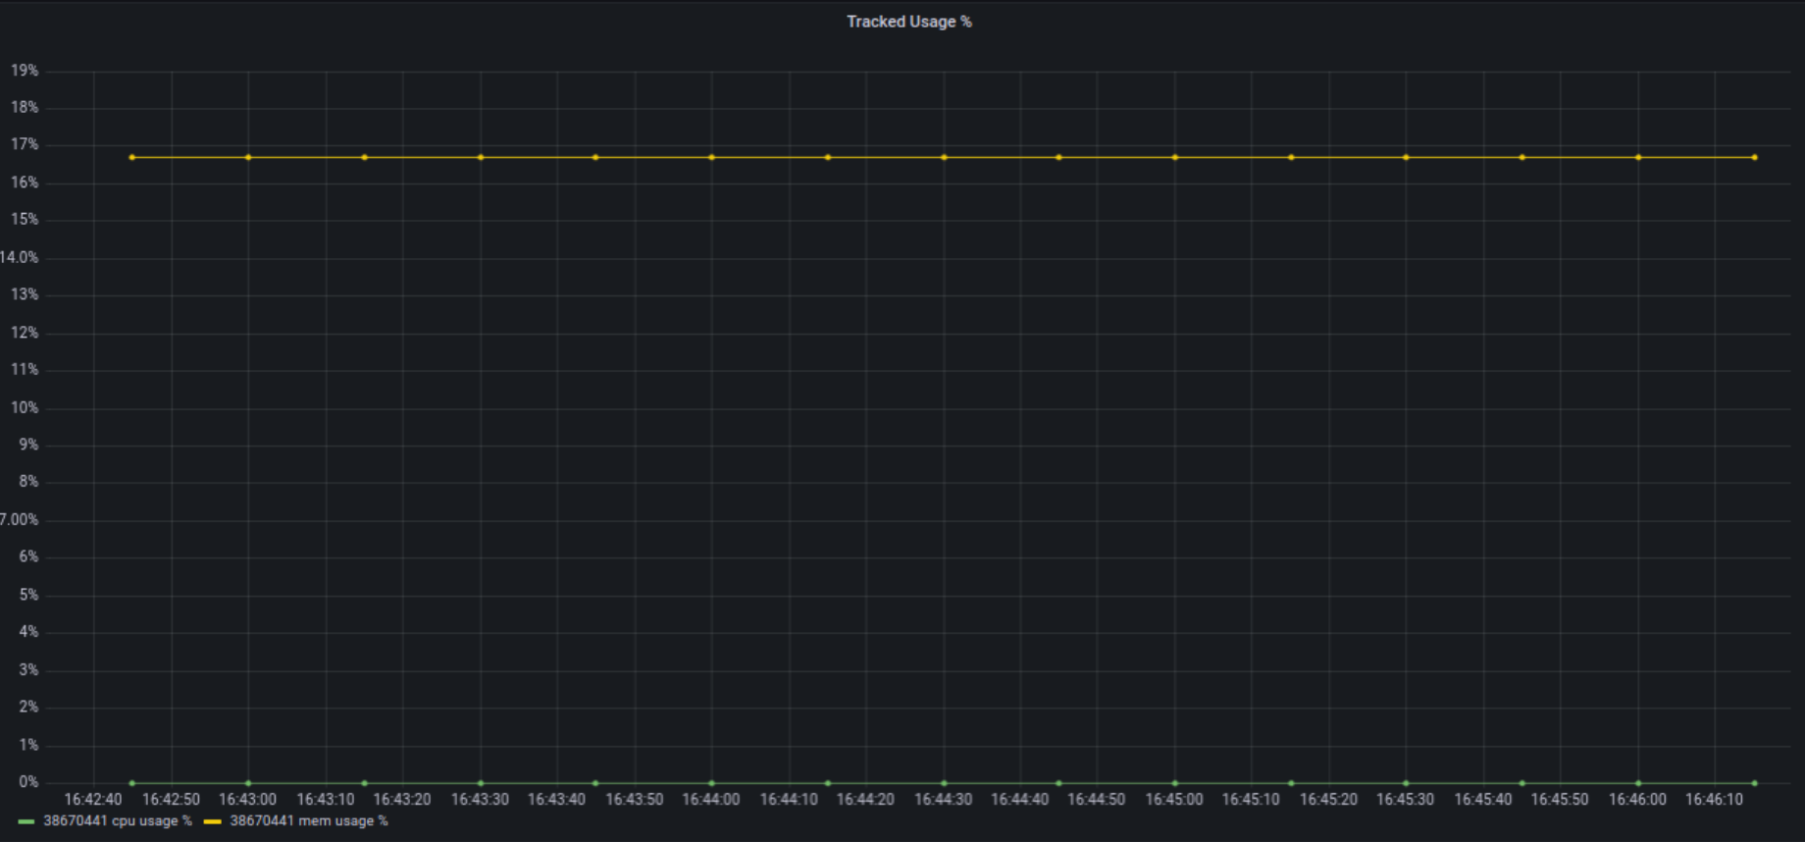The height and width of the screenshot is (842, 1805).
Task: Click the 3% y-axis label
Action: tap(28, 669)
